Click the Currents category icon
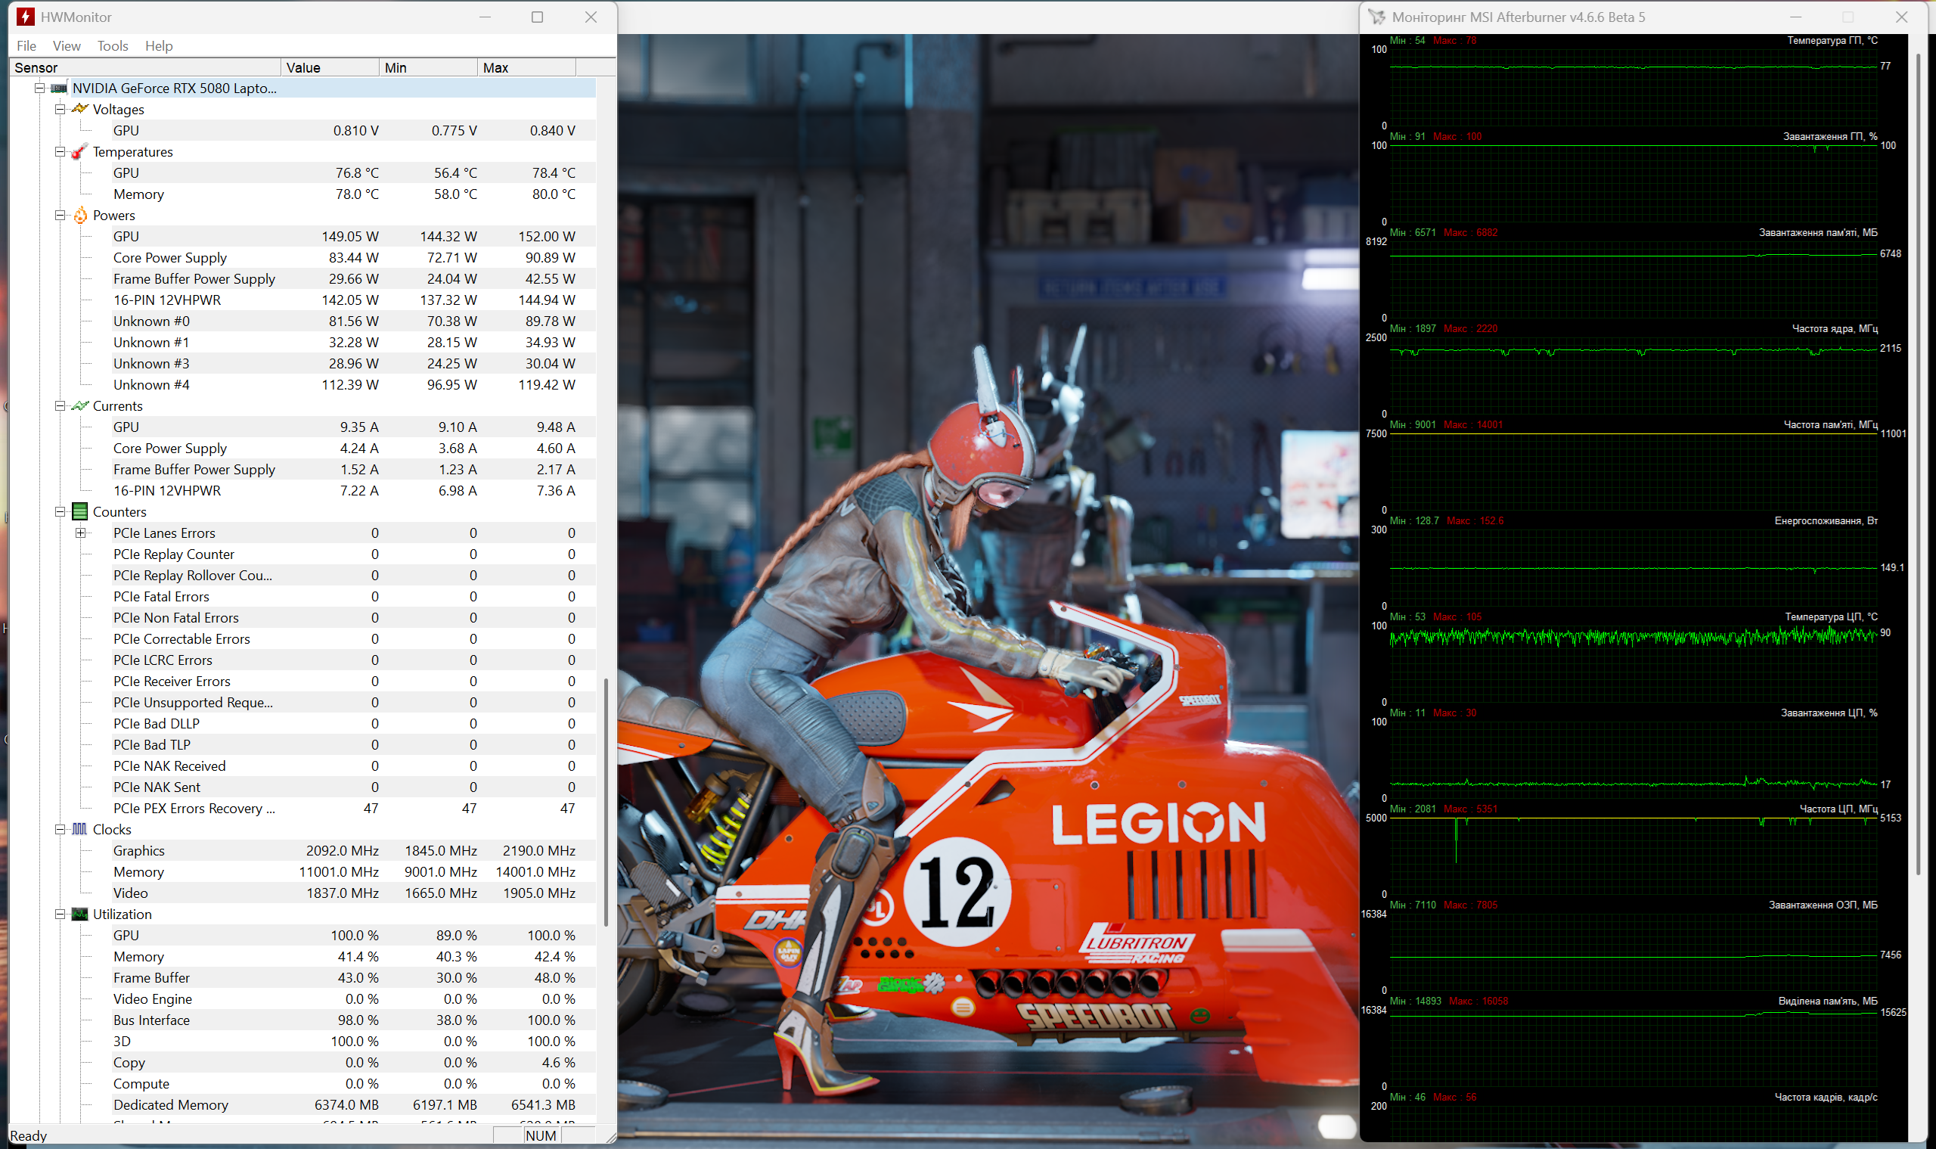 tap(79, 405)
